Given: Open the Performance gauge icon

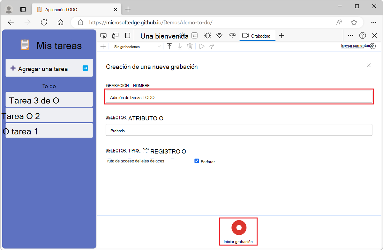Looking at the screenshot, I should tap(232, 36).
